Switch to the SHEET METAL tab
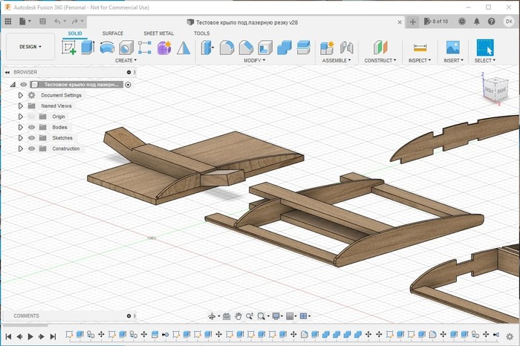Image resolution: width=520 pixels, height=346 pixels. click(158, 33)
